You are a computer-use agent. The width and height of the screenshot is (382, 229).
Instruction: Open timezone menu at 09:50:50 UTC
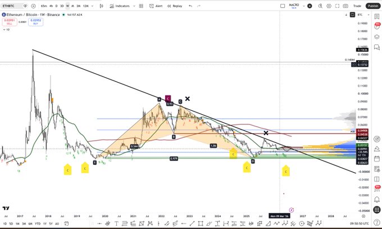pyautogui.click(x=360, y=223)
